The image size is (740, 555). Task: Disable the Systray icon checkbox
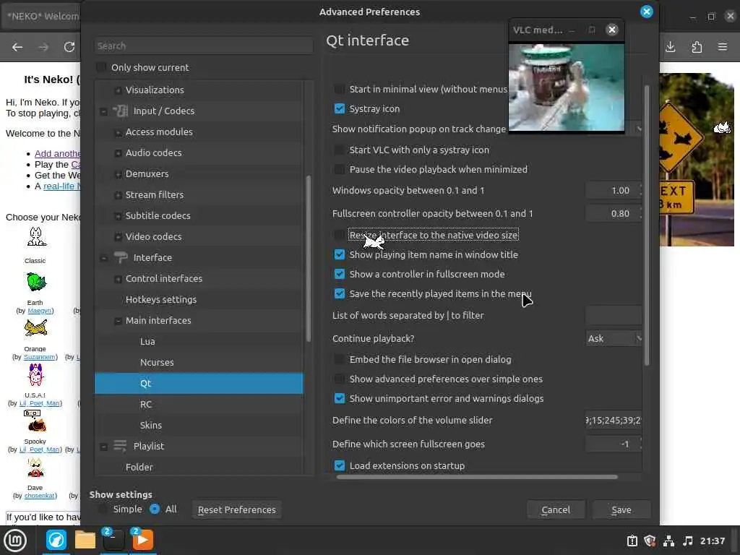[340, 108]
